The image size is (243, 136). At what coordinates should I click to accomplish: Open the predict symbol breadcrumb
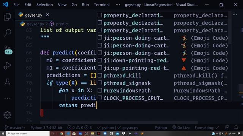tap(62, 24)
